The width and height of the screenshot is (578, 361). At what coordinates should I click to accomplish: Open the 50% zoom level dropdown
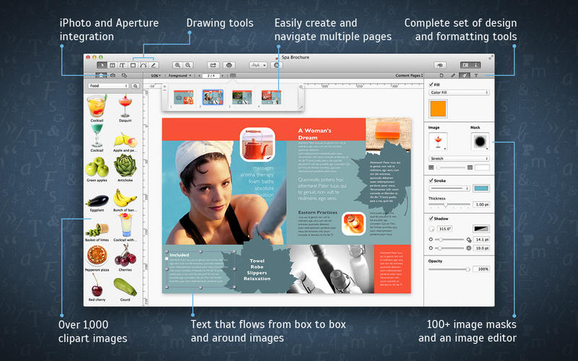click(156, 76)
